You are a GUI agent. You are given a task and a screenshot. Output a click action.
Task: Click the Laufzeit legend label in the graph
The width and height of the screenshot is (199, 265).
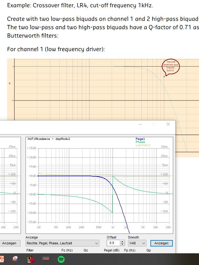click(143, 145)
